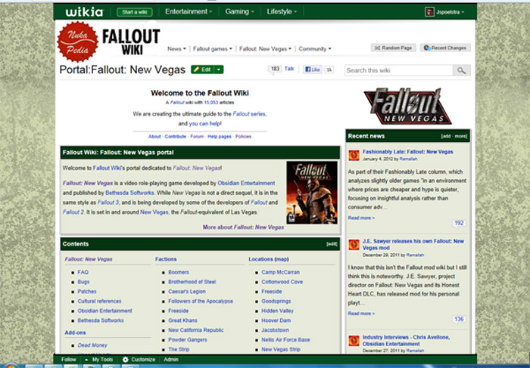This screenshot has width=530, height=368.
Task: Open the 183 talk comments bubble
Action: [x=275, y=70]
